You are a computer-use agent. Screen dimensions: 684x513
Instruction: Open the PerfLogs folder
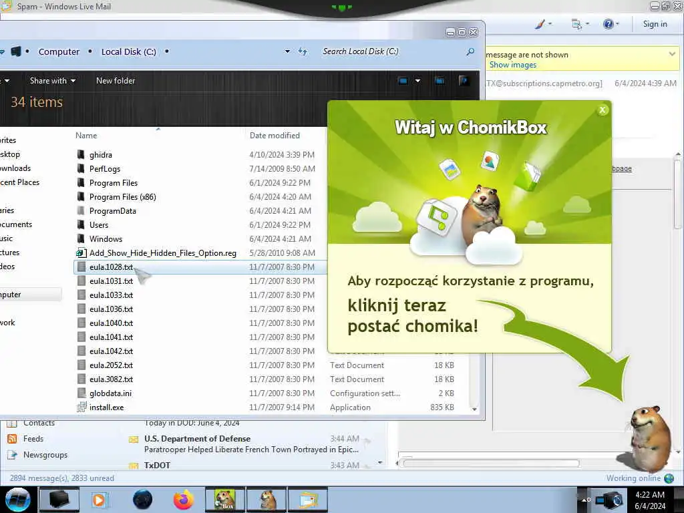point(105,169)
